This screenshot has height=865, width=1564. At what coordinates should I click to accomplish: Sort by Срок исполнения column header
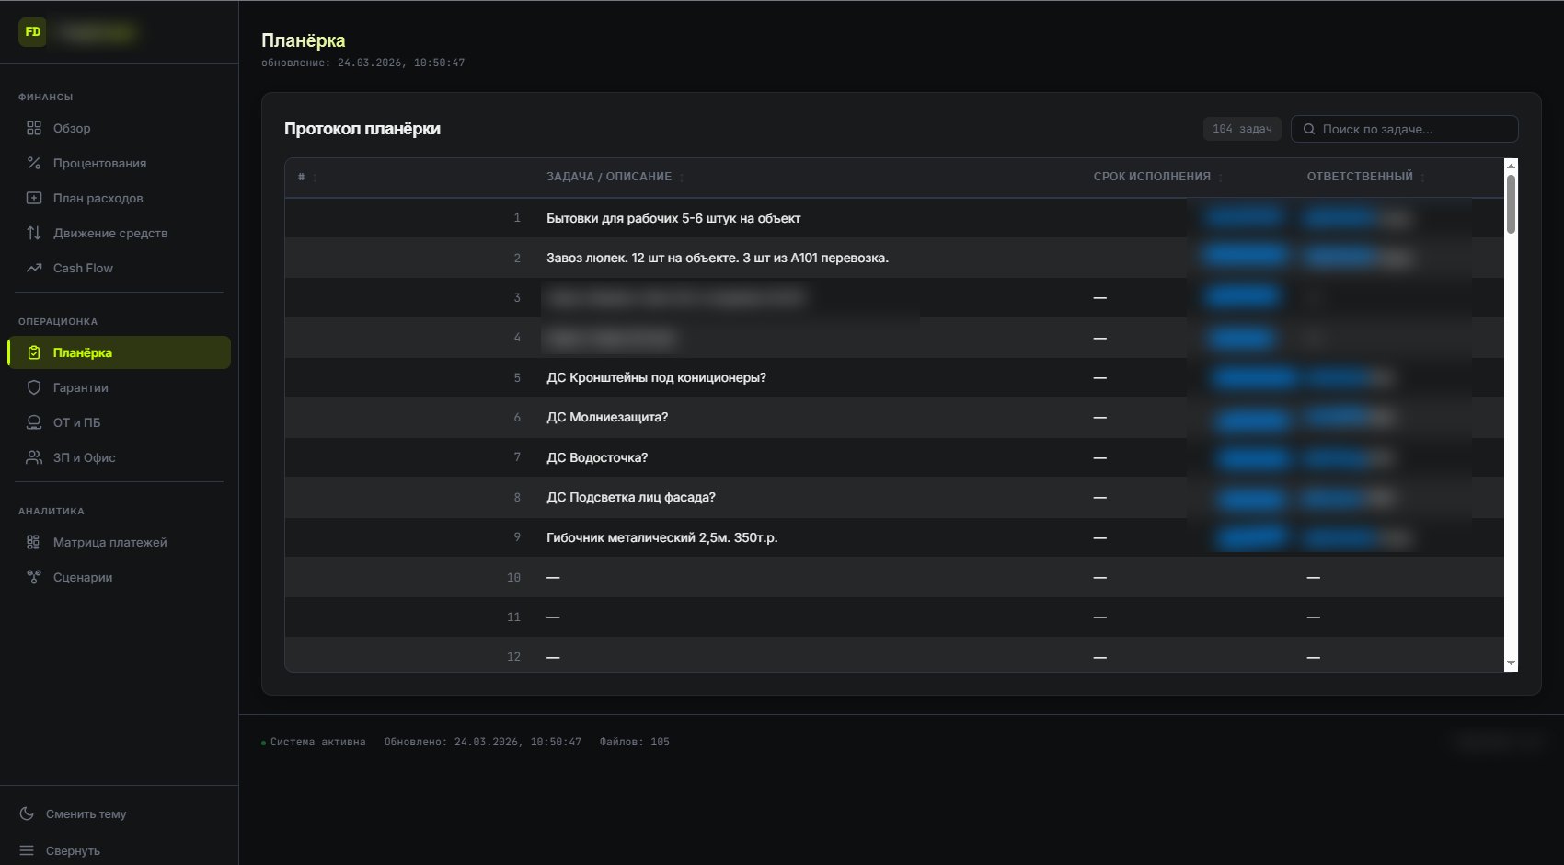tap(1157, 177)
